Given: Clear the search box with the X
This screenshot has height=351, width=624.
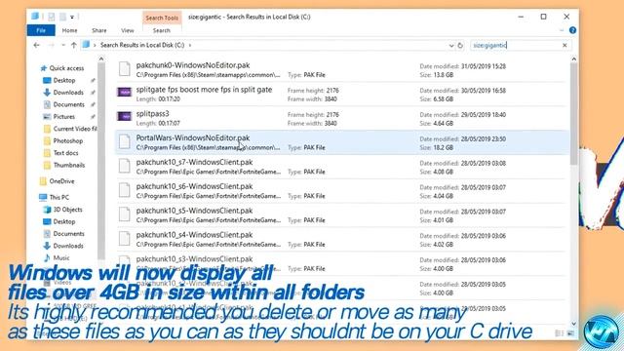Looking at the screenshot, I should point(565,46).
